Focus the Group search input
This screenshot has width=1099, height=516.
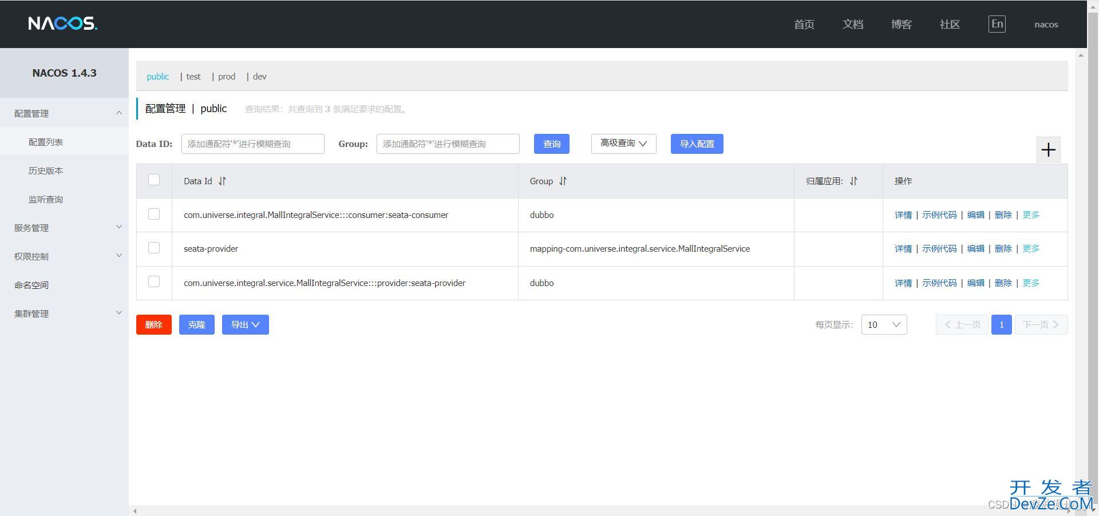tap(448, 144)
